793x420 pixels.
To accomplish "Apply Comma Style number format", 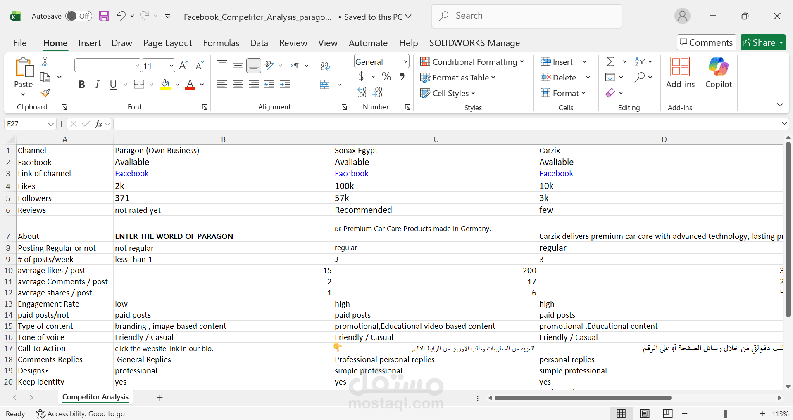I will coord(402,76).
